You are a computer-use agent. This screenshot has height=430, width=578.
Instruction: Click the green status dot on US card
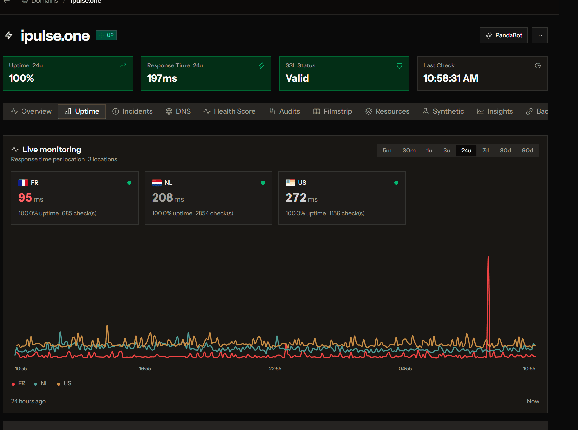[396, 183]
